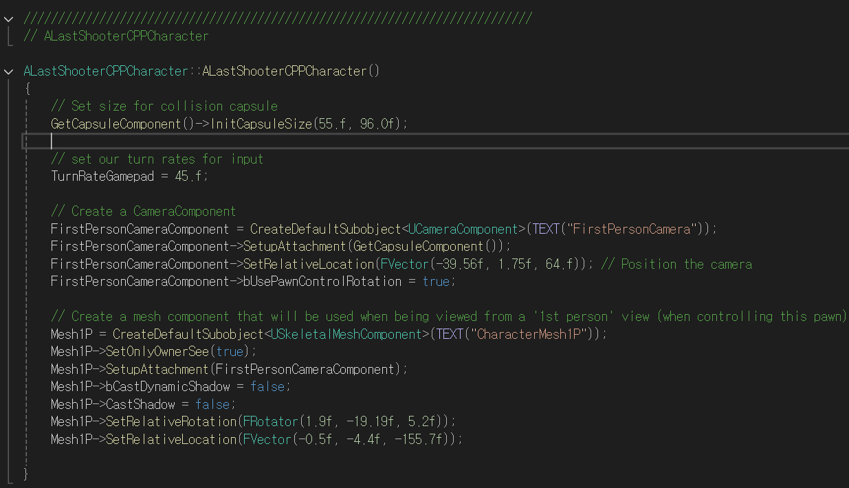Click the 1.9f rotator value
This screenshot has width=849, height=488.
(319, 421)
